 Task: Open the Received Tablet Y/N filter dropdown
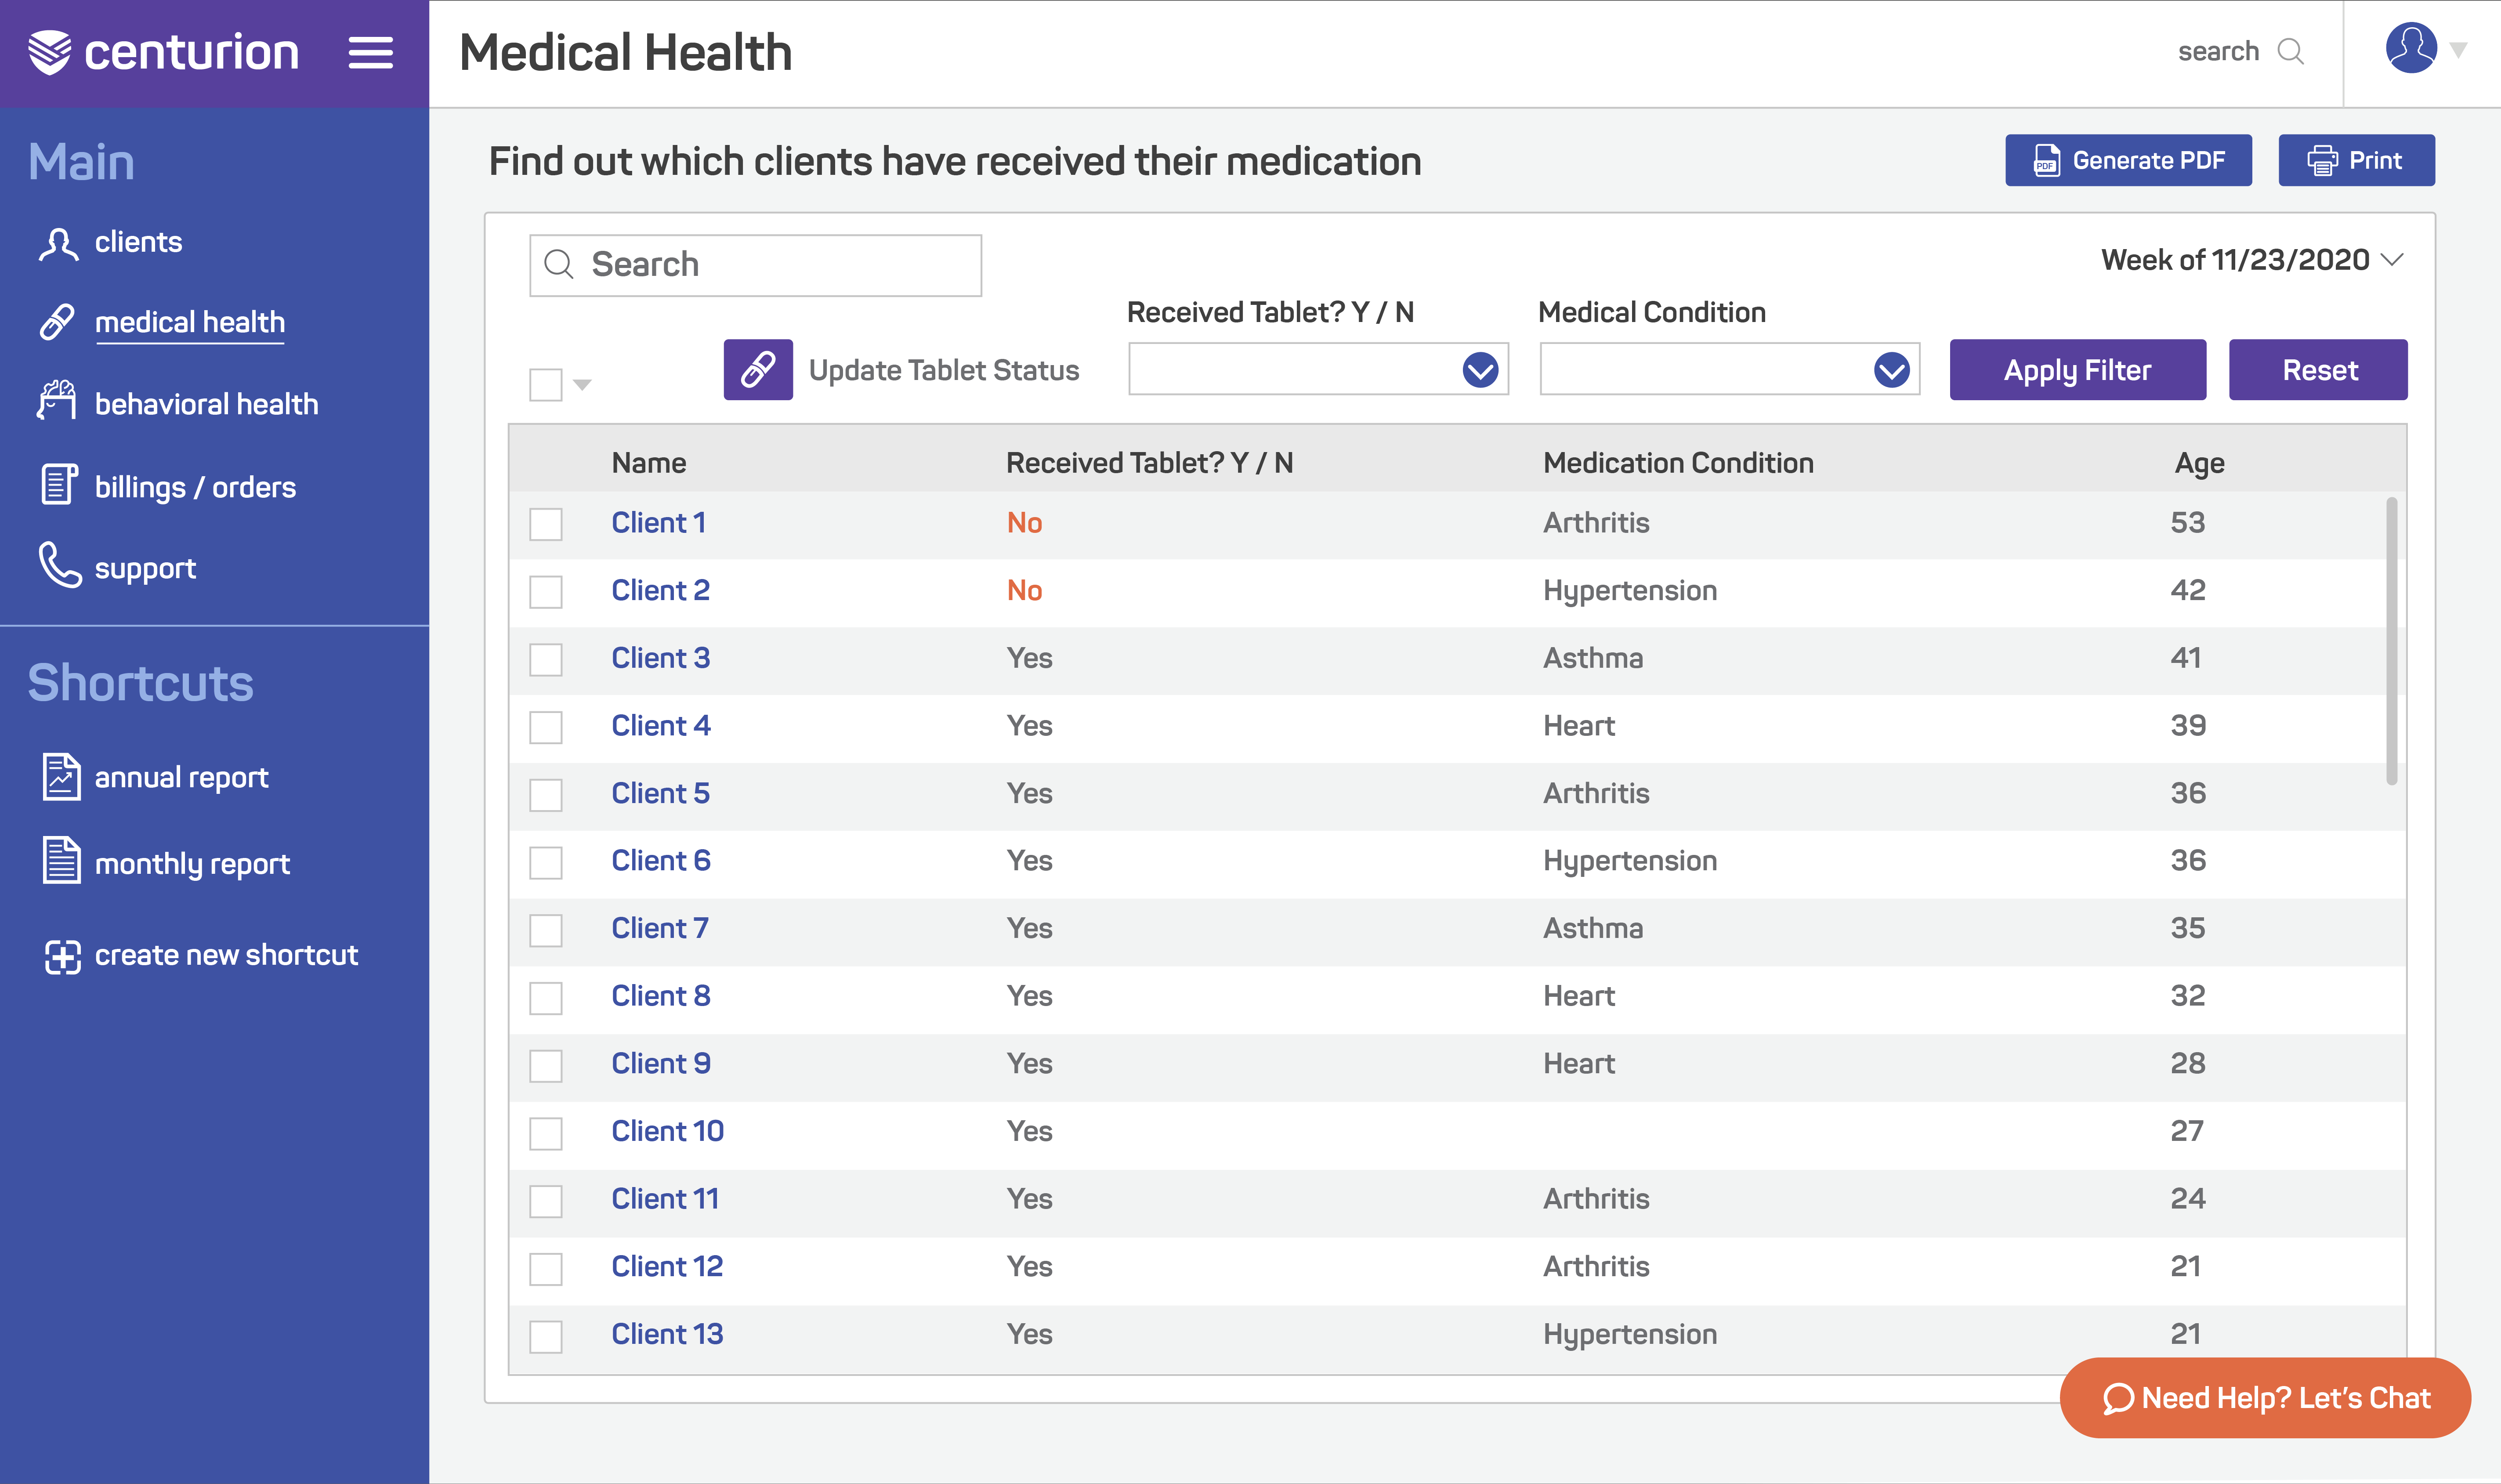point(1318,370)
